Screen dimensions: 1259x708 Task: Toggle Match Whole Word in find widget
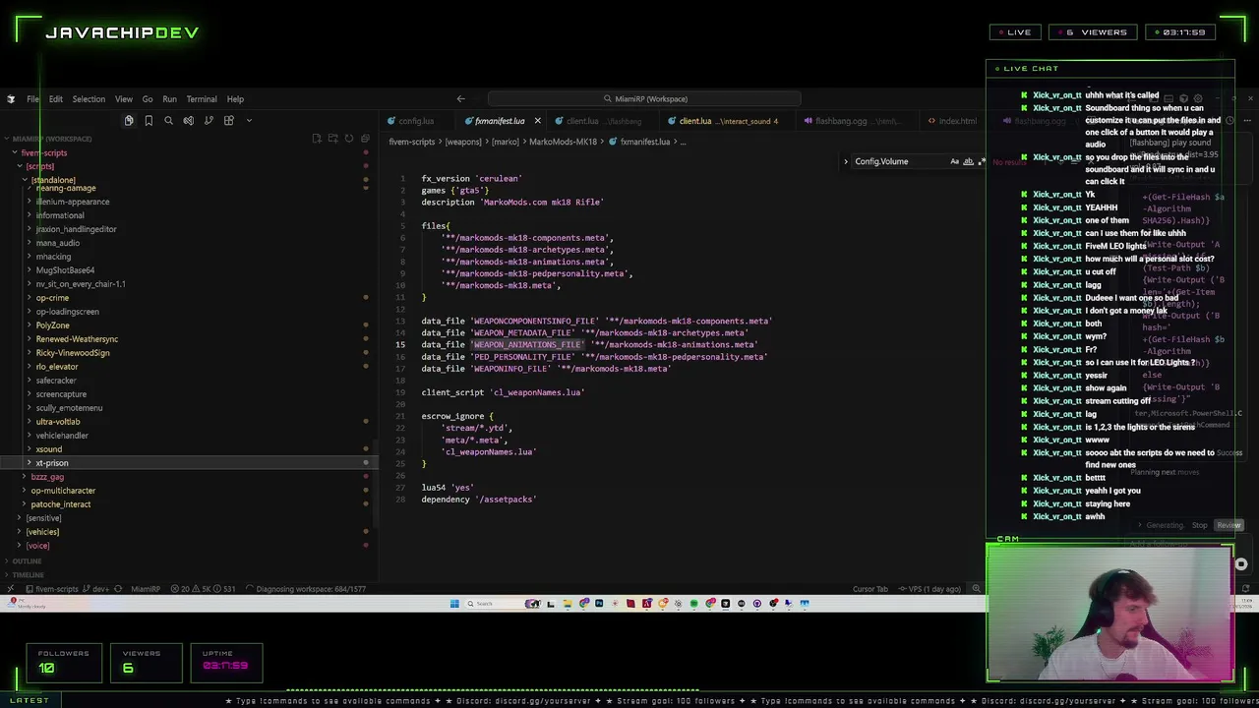click(968, 161)
